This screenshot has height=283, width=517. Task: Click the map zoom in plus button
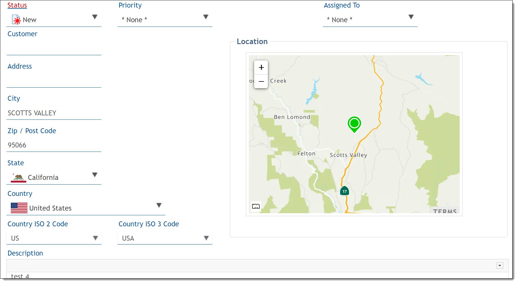point(261,67)
